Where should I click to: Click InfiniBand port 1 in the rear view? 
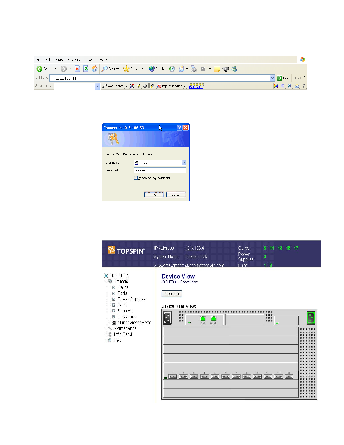pos(173,376)
